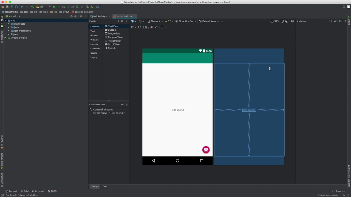351x197 pixels.
Task: Expand the manifests folder
Action: pos(9,24)
